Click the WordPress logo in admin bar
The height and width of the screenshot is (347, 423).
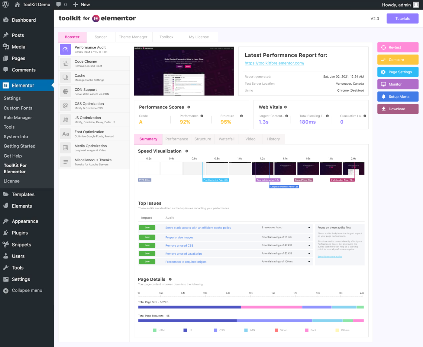(5, 5)
